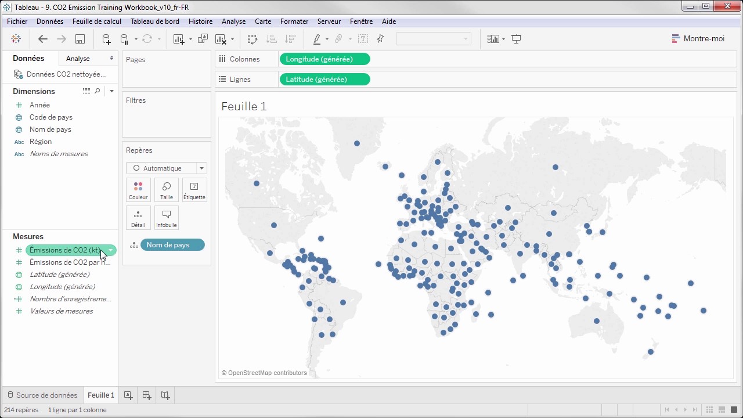Clear the sheet
The height and width of the screenshot is (418, 743).
(x=221, y=39)
